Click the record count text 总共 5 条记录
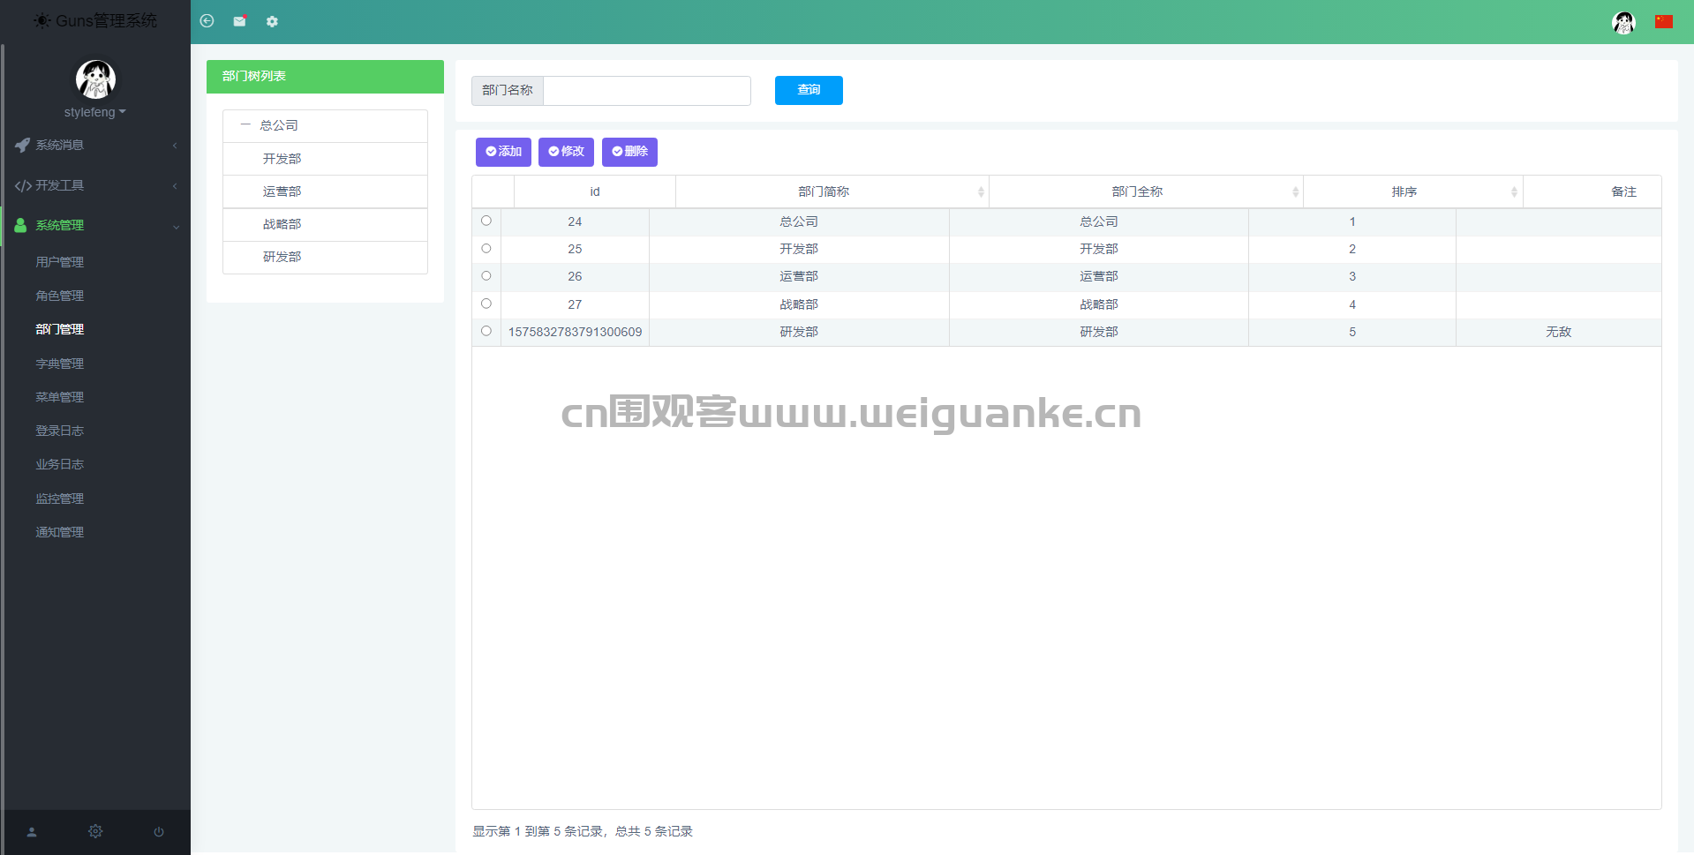 pos(654,831)
